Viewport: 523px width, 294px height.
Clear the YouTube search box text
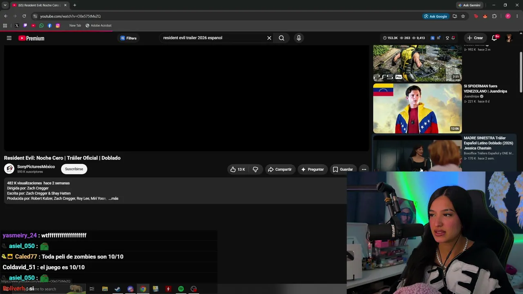click(x=269, y=38)
